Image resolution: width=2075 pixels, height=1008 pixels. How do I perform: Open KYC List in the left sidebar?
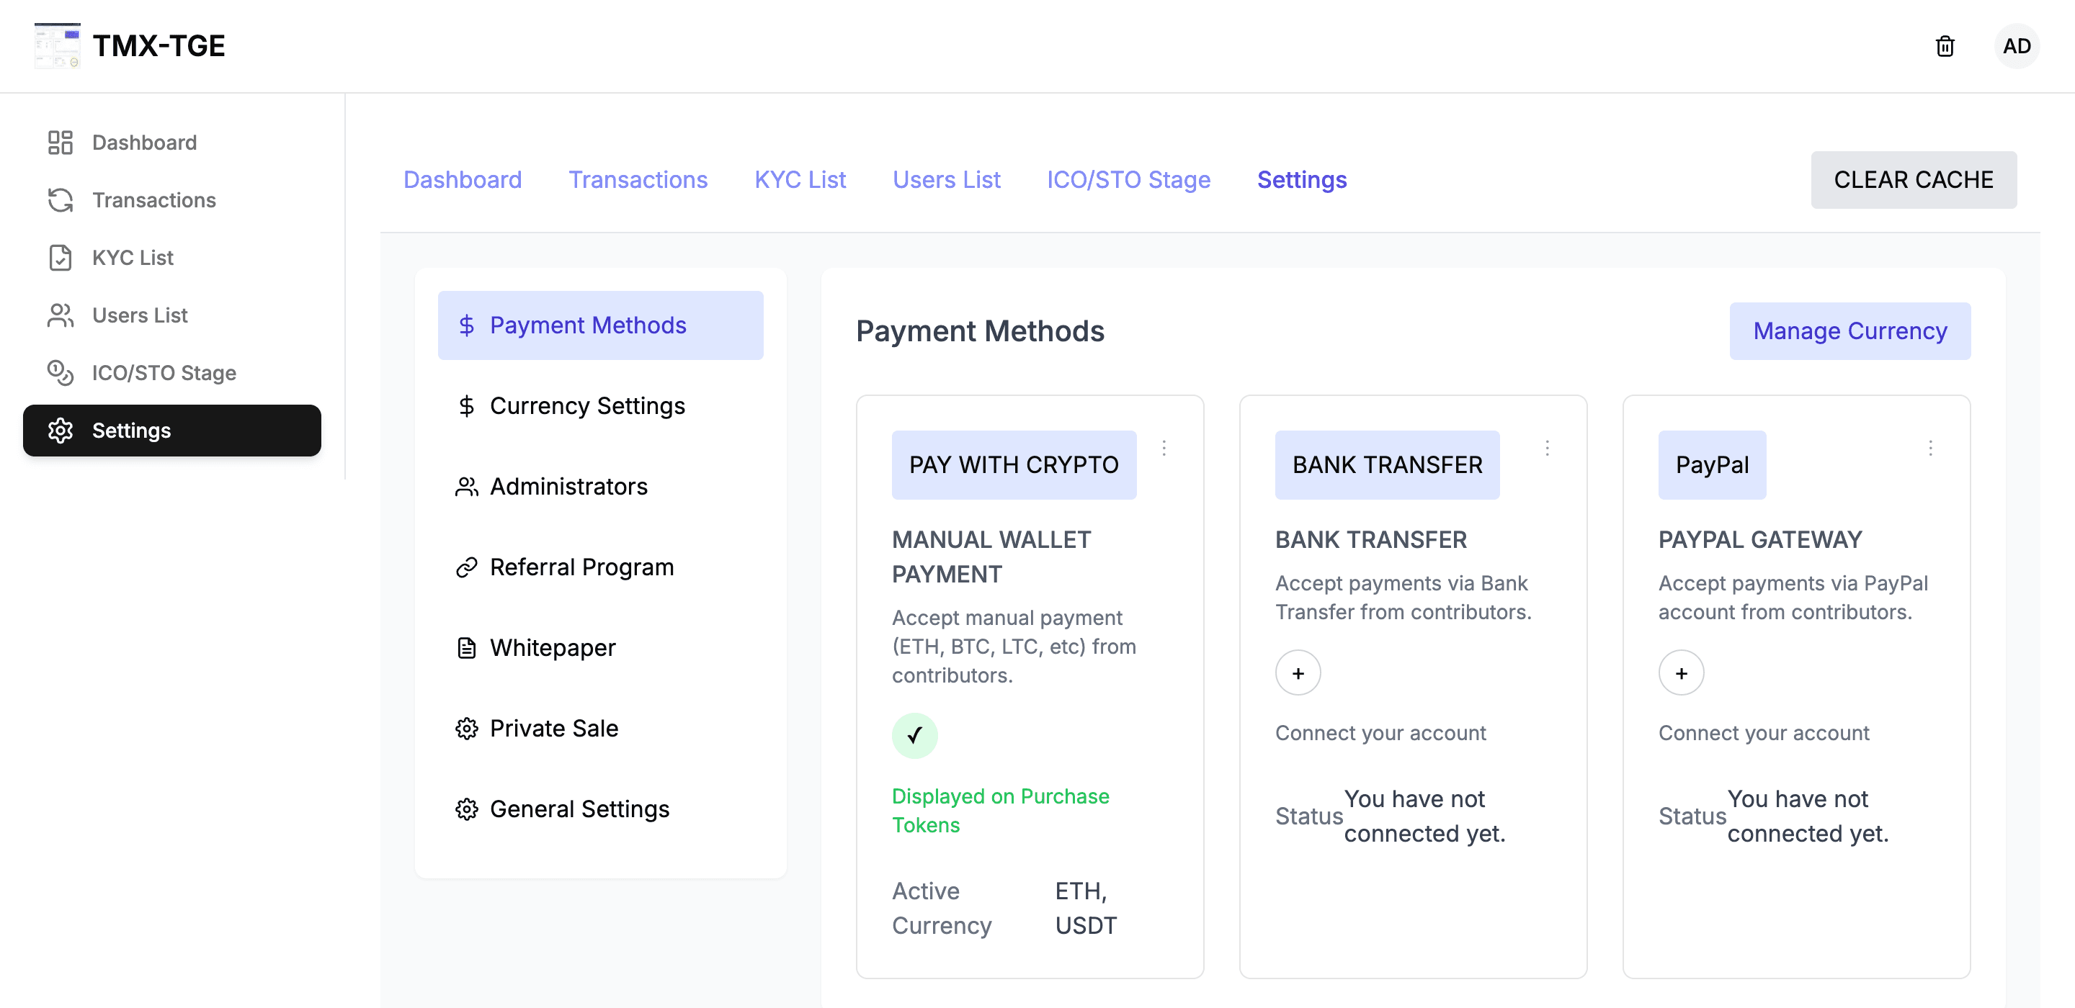coord(172,258)
